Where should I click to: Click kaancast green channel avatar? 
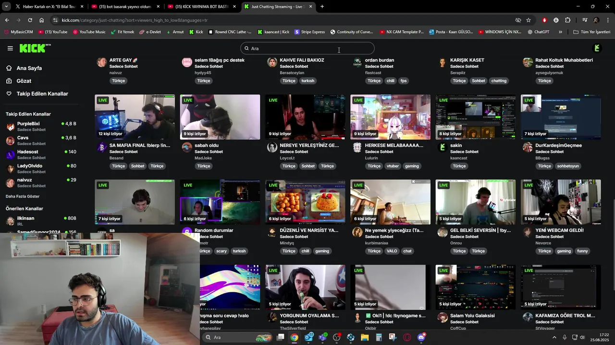pyautogui.click(x=443, y=148)
